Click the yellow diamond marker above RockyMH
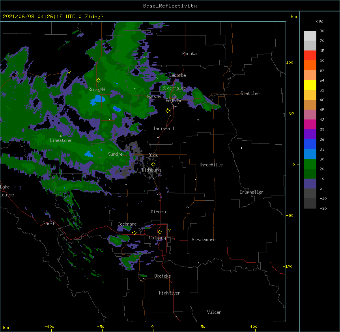The height and width of the screenshot is (332, 340). pyautogui.click(x=99, y=80)
